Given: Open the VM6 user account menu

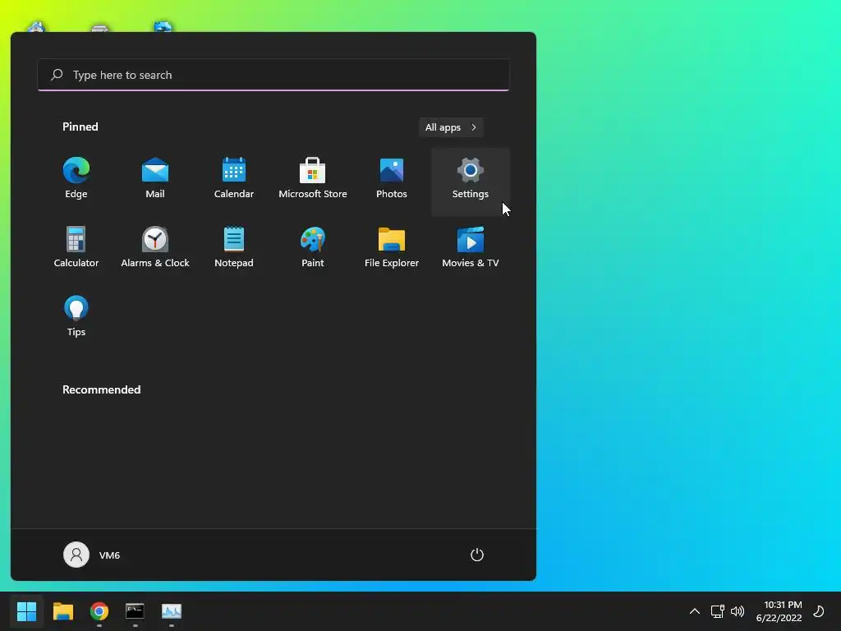Looking at the screenshot, I should click(92, 555).
